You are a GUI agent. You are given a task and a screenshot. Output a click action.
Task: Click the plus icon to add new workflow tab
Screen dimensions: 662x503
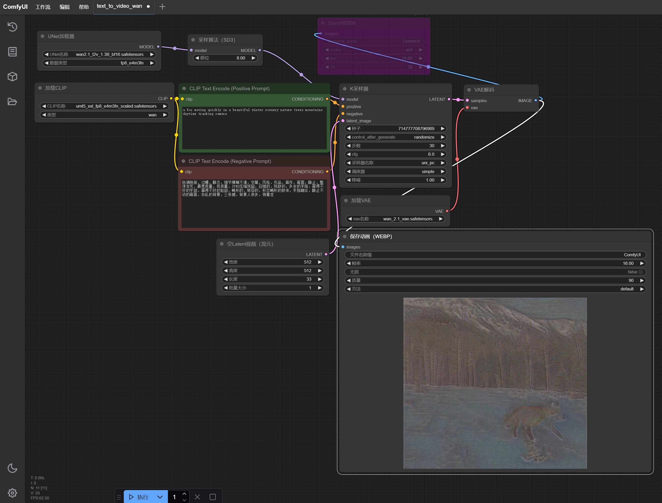(162, 6)
